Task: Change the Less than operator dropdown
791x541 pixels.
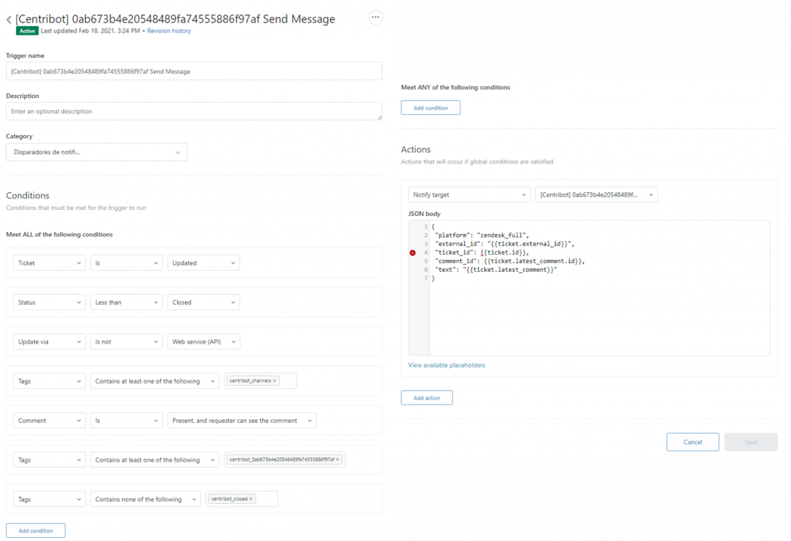Action: click(126, 303)
